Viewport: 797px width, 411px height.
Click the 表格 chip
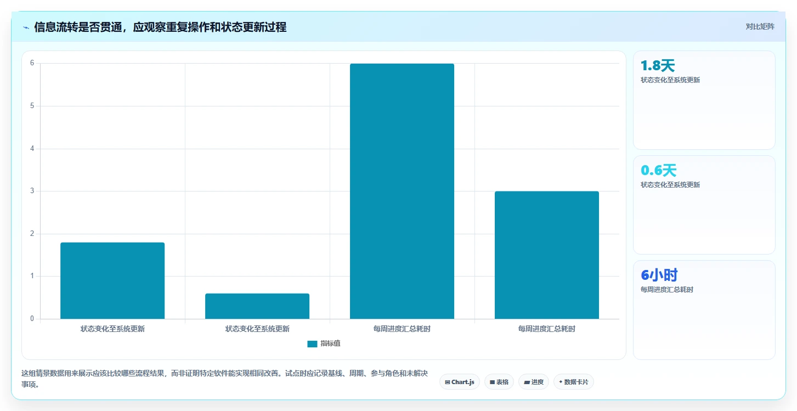click(x=499, y=382)
